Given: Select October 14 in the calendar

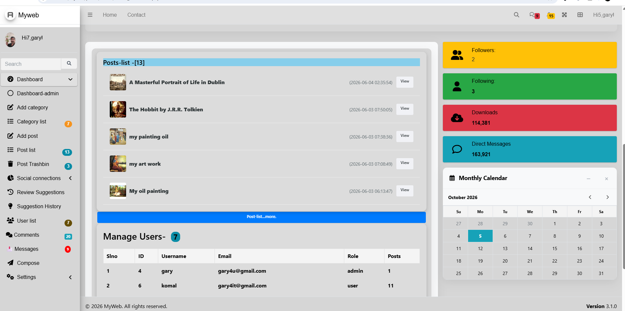Looking at the screenshot, I should tap(530, 248).
